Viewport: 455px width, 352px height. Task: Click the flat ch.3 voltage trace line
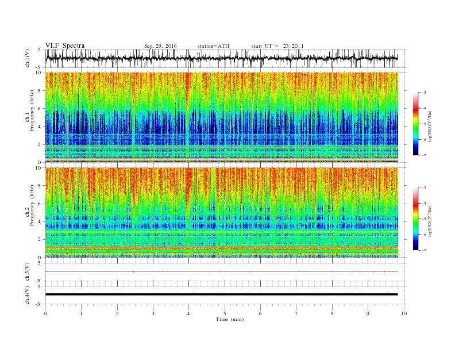point(221,271)
